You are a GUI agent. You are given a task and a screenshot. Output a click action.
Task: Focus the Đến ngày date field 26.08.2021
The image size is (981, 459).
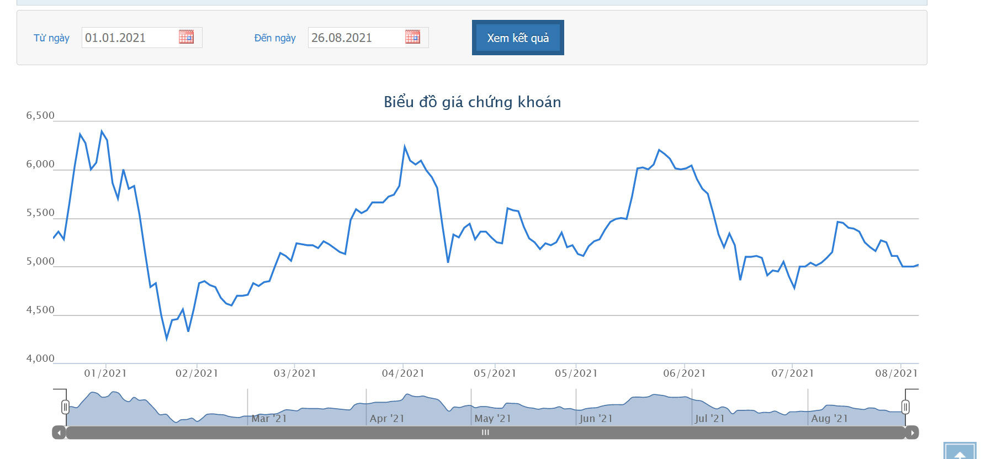(356, 38)
